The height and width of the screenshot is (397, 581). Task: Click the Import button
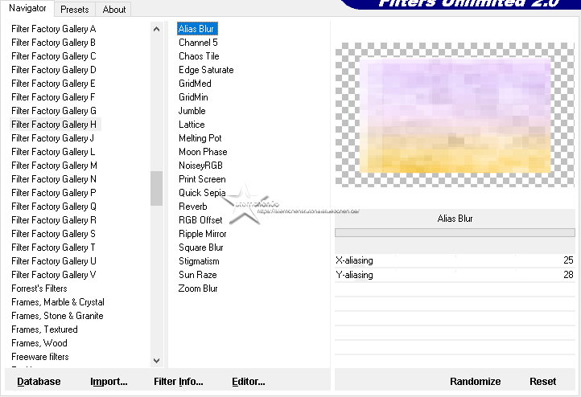[109, 382]
